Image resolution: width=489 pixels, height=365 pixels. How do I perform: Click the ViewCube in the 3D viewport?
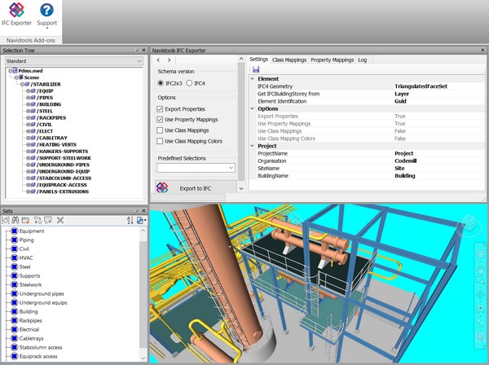click(x=471, y=222)
